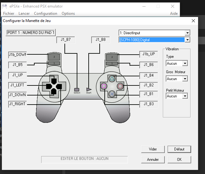
Task: Click the triangle button on the gamepad
Action: coord(112,79)
